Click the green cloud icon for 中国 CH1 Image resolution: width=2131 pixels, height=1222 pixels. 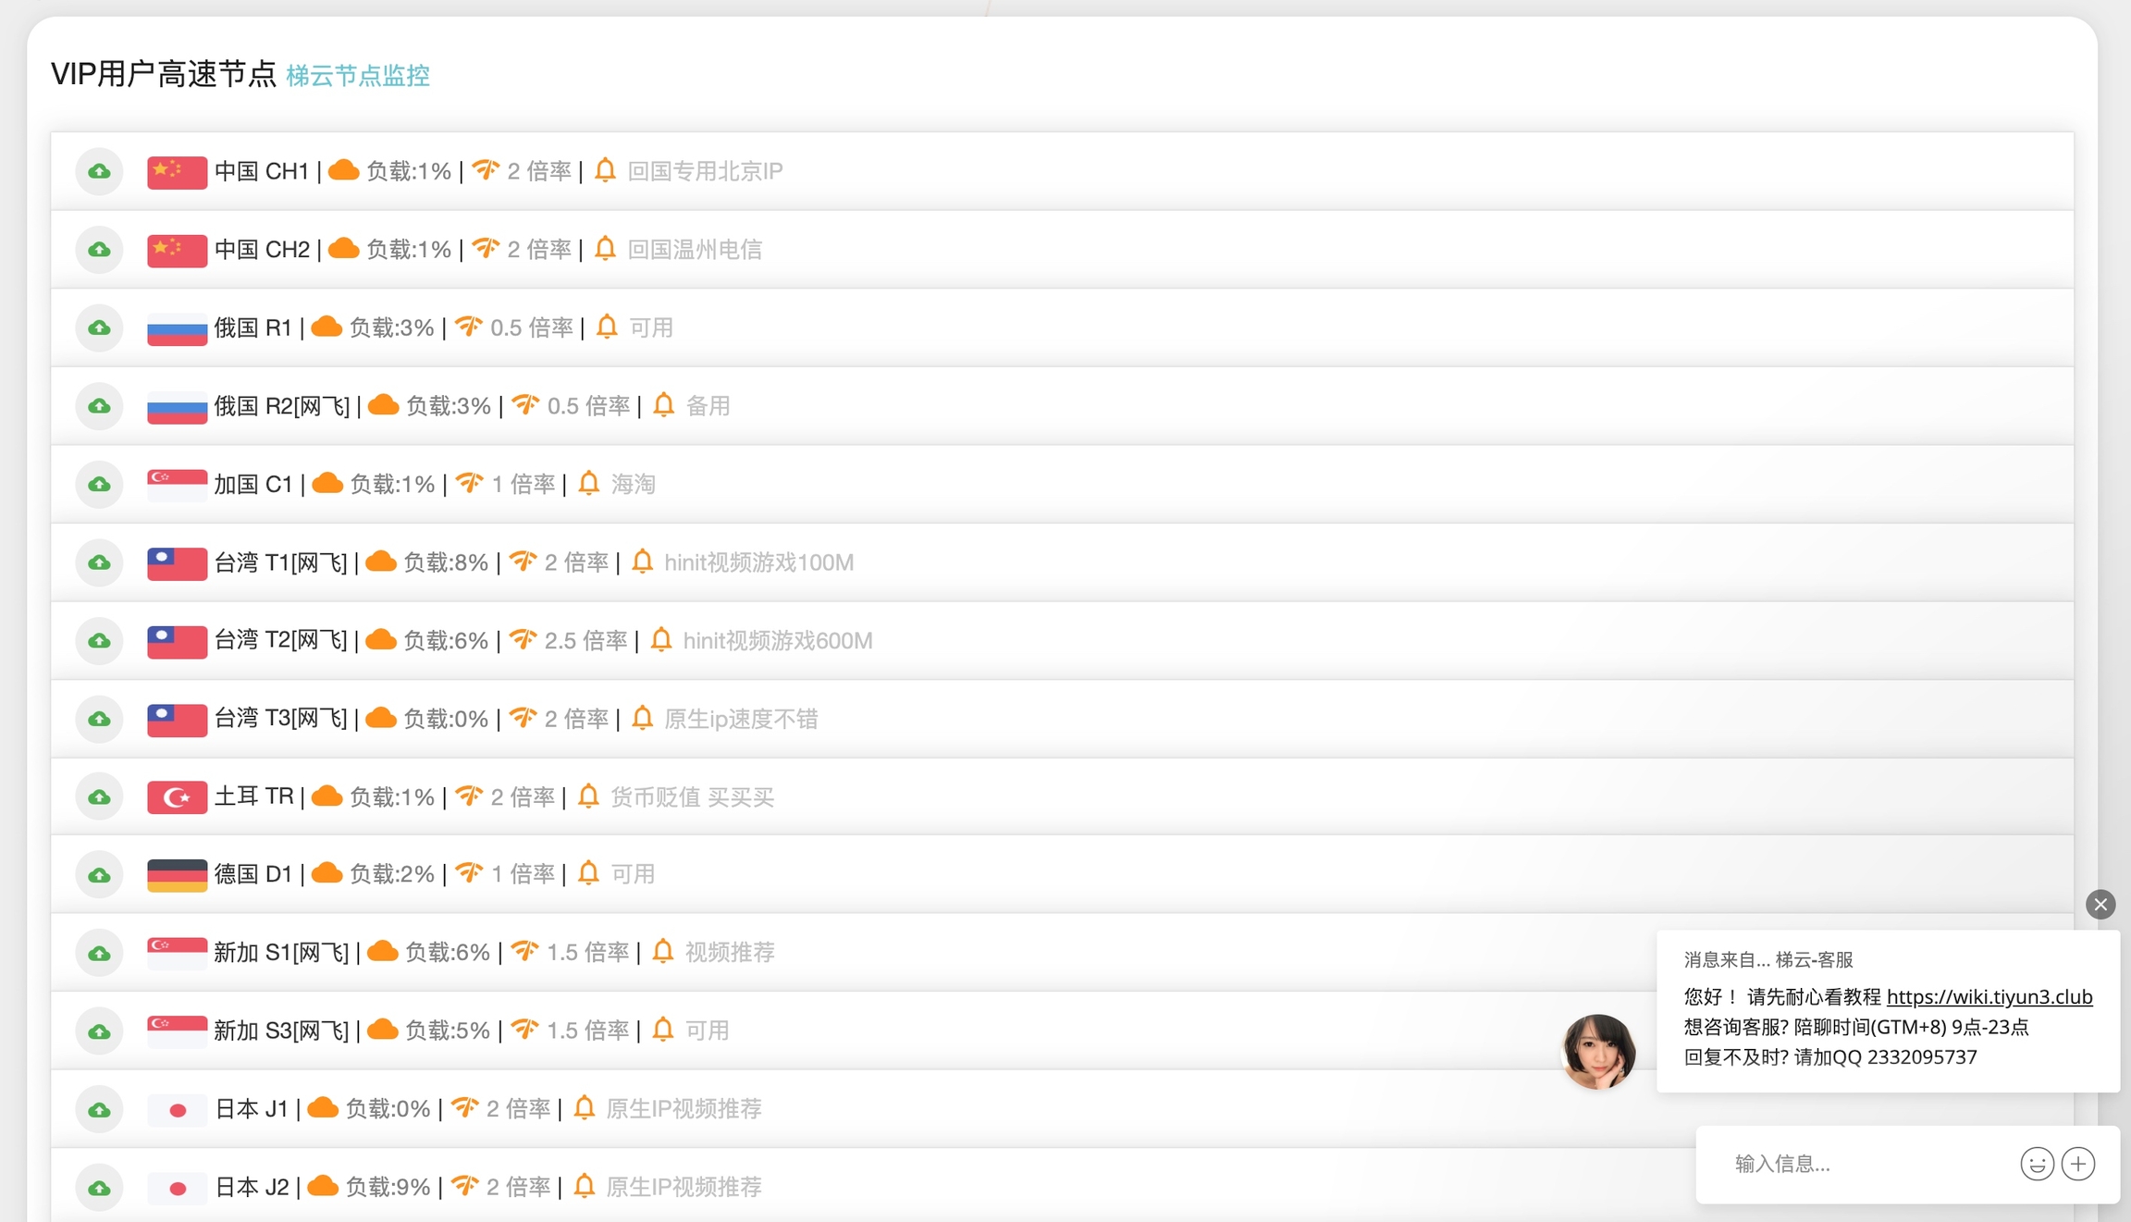click(x=99, y=171)
